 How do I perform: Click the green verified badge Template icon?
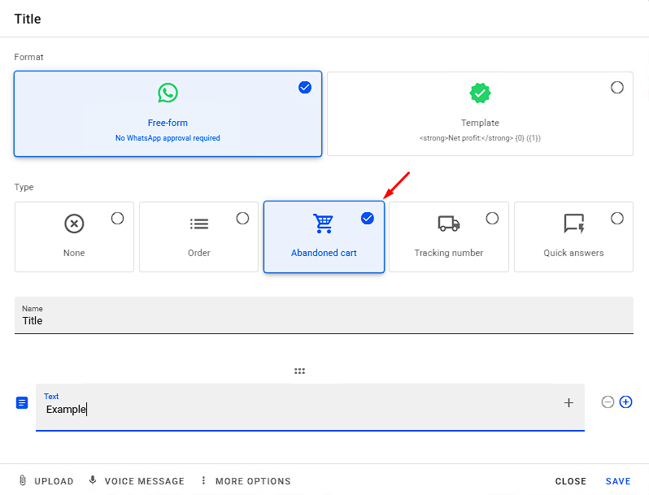point(480,93)
